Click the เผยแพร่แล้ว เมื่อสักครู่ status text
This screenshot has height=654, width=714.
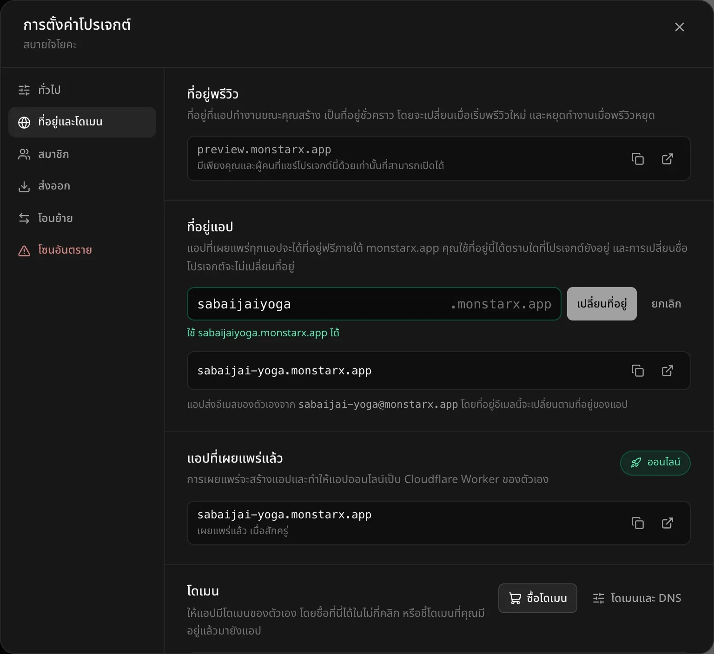pyautogui.click(x=243, y=530)
